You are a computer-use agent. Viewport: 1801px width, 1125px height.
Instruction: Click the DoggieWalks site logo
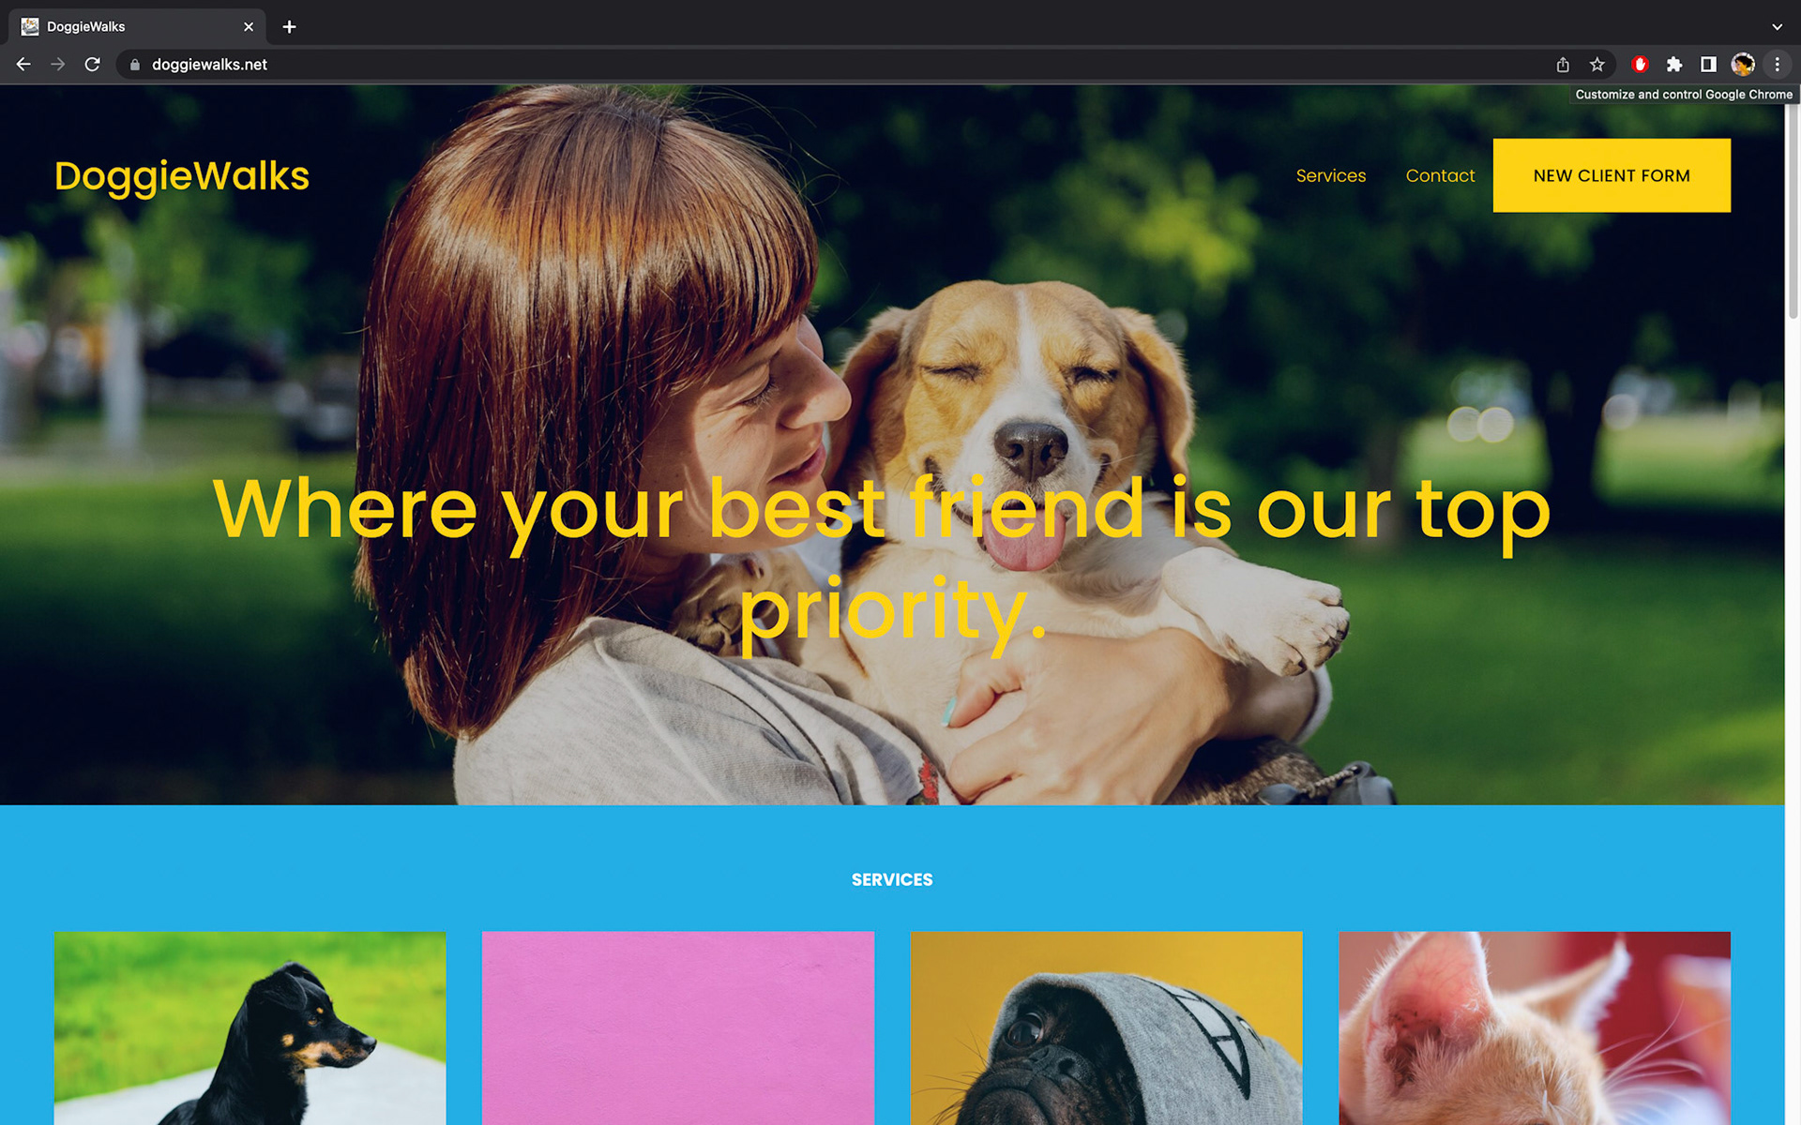[182, 177]
